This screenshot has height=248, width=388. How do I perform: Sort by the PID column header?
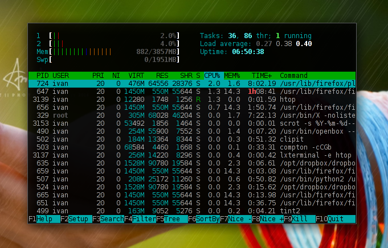(x=42, y=76)
